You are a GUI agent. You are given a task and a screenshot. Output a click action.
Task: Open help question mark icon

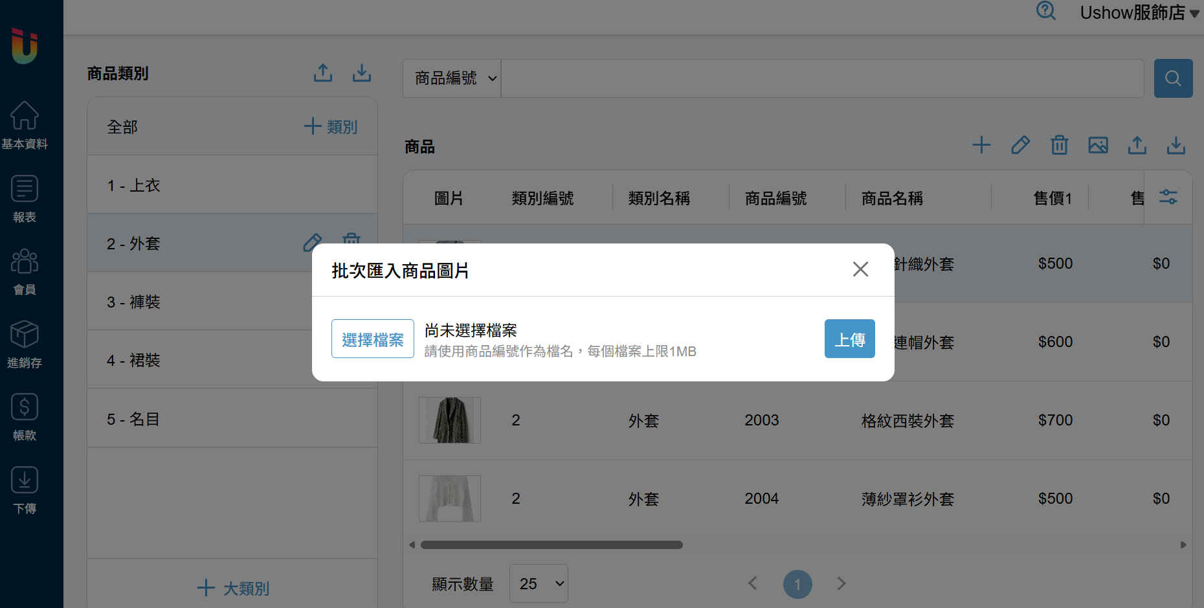pos(1045,11)
